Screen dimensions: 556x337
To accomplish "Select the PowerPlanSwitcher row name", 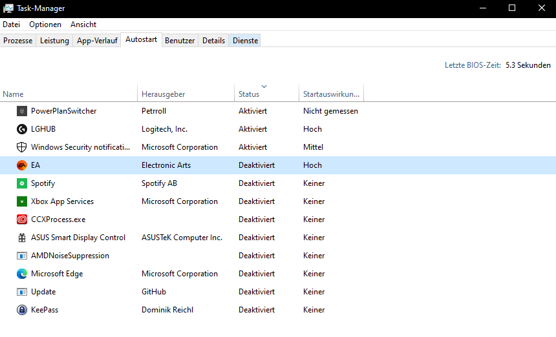I will pos(63,111).
